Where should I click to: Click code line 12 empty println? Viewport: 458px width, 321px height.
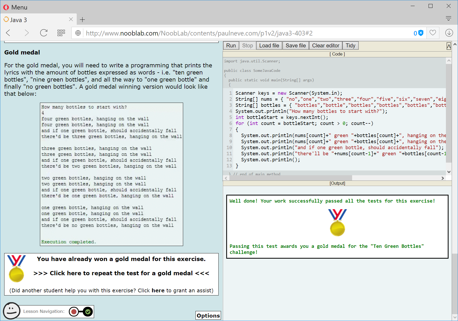pos(270,160)
